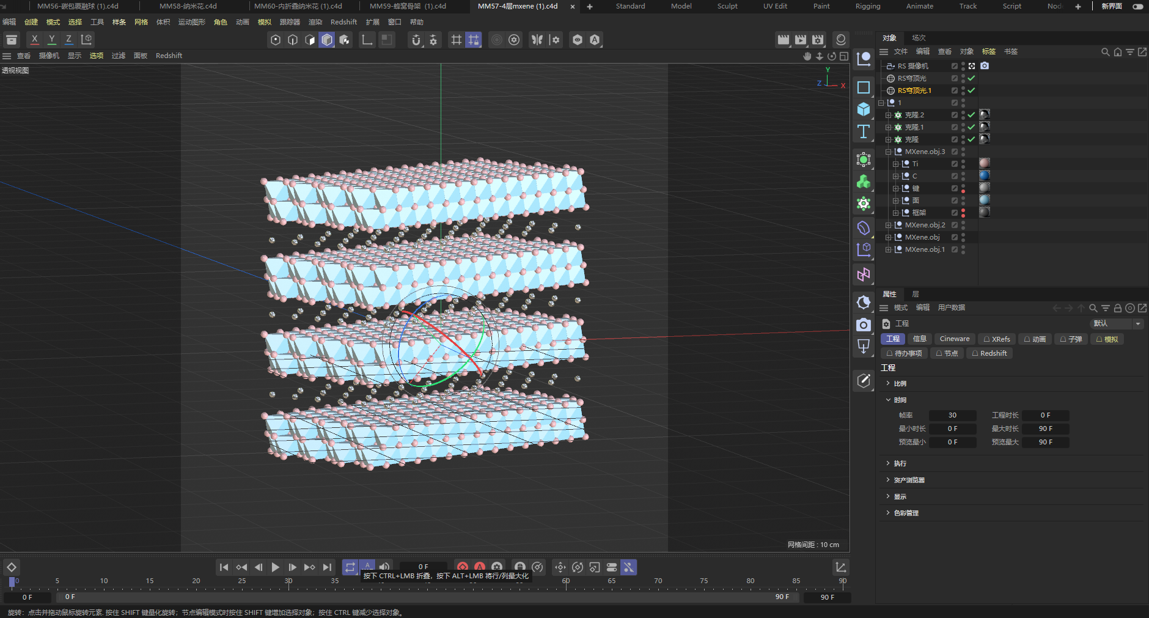Add a Cube from the side palette
1149x618 pixels.
(864, 109)
